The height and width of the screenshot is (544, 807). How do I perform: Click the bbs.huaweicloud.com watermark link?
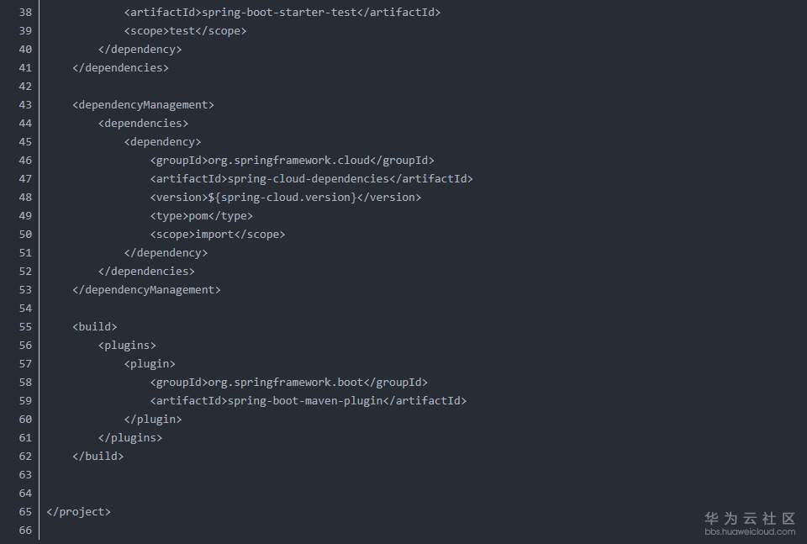(750, 531)
